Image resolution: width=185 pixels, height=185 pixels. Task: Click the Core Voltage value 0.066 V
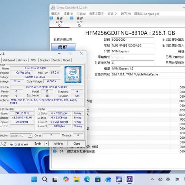coord(52,81)
